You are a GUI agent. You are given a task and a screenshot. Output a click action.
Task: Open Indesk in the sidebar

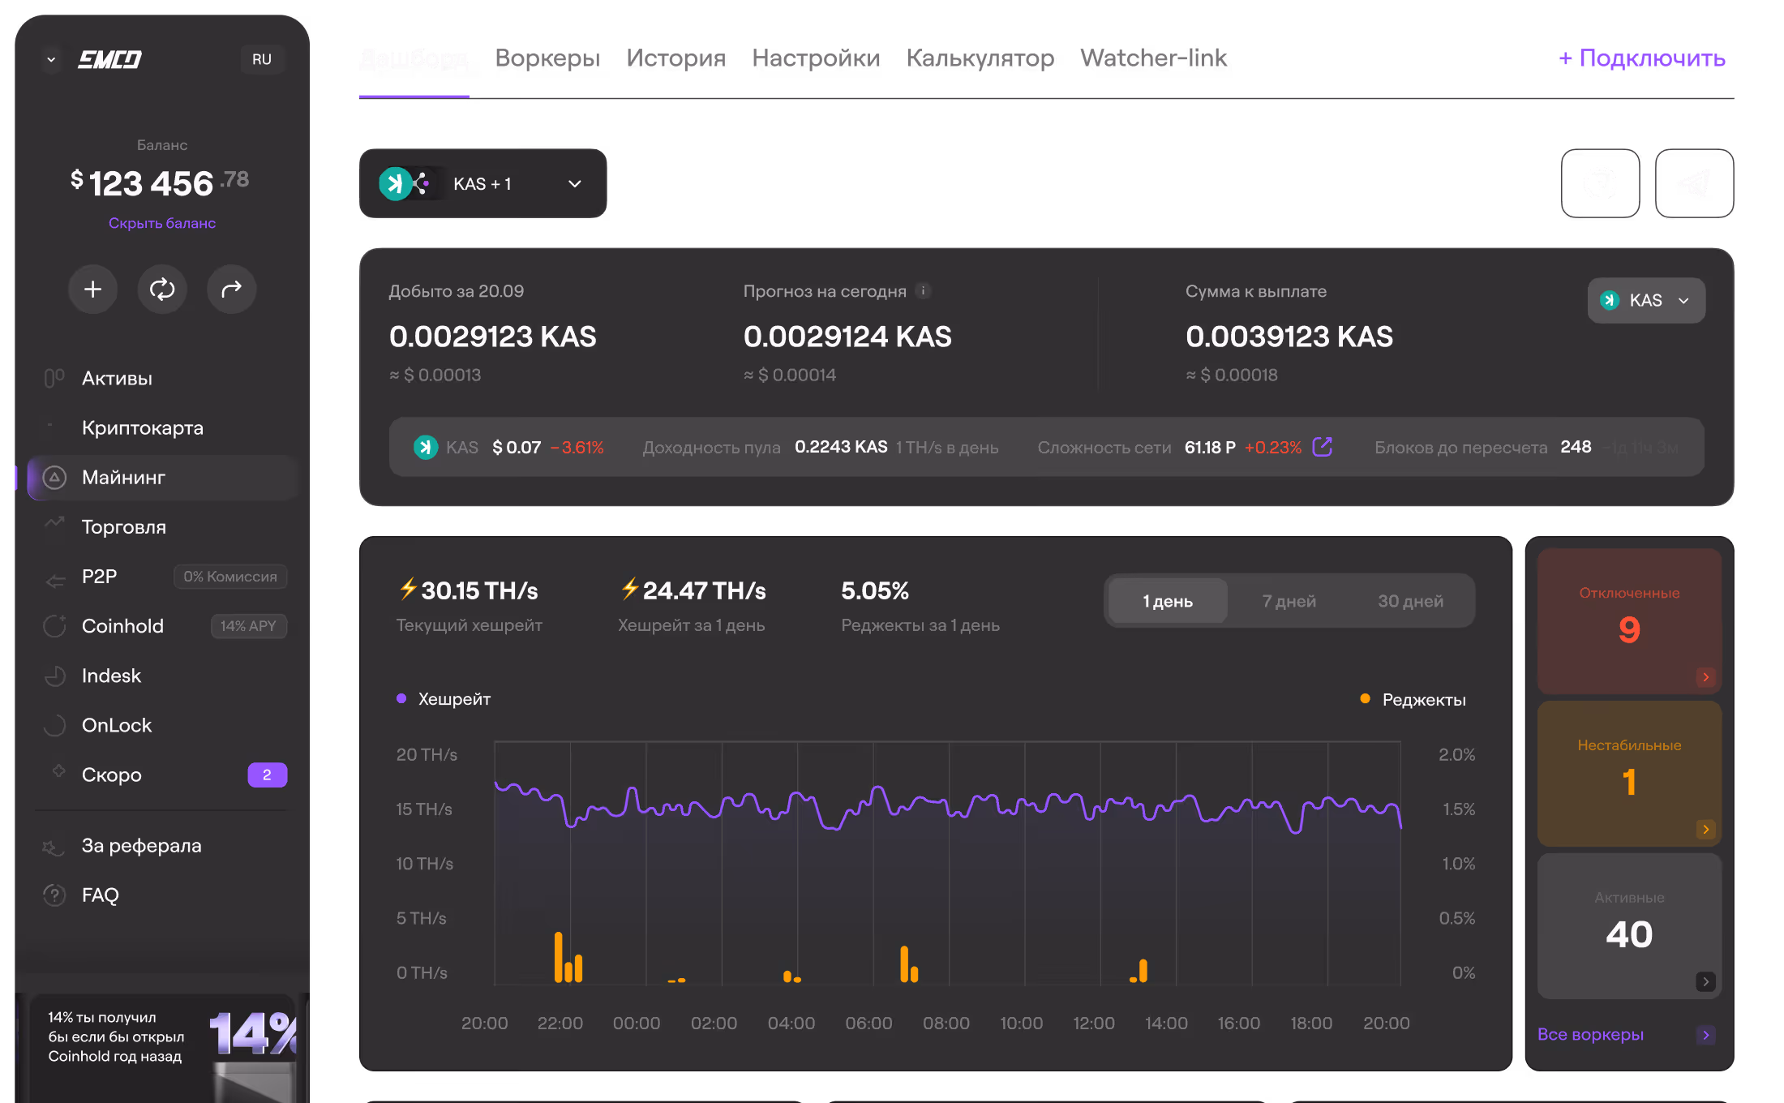tap(162, 676)
